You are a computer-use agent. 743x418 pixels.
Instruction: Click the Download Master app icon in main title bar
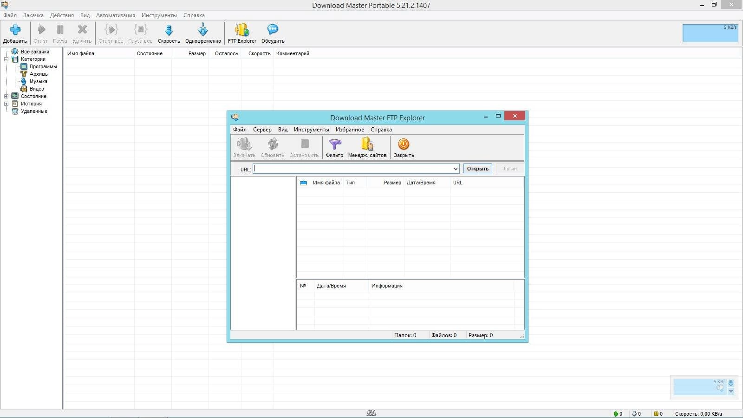pyautogui.click(x=5, y=5)
